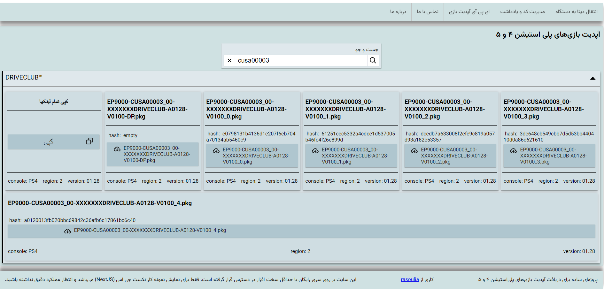Click the V0100_4.pkg card title

tap(100, 203)
